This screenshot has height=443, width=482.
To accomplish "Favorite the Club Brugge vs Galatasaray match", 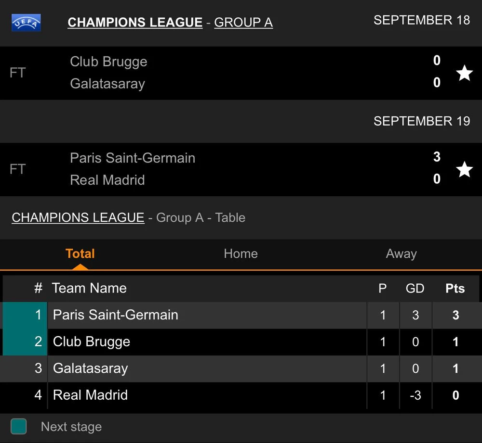I will pyautogui.click(x=464, y=73).
